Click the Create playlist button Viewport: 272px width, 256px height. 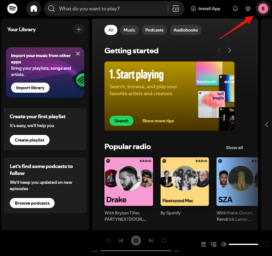click(x=30, y=140)
